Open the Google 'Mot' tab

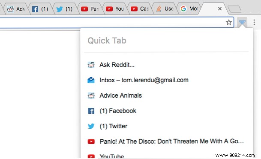(190, 9)
